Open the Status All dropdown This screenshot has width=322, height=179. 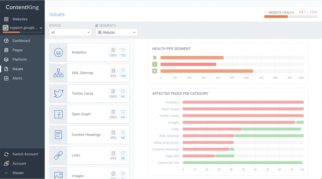point(70,32)
